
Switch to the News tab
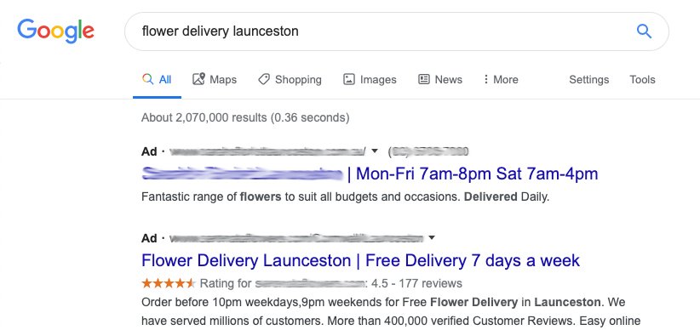pos(440,79)
